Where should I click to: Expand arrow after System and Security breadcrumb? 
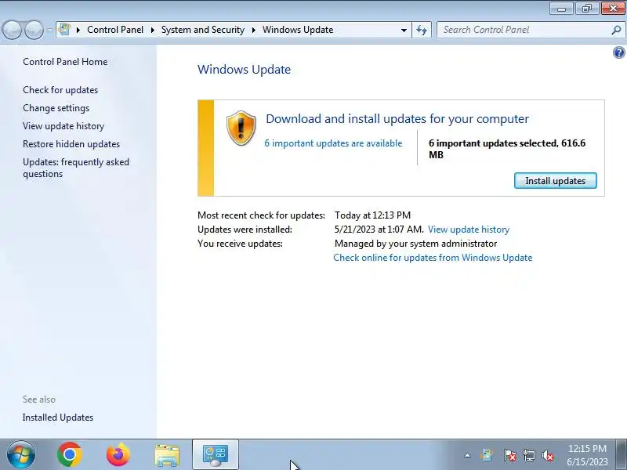tap(253, 30)
